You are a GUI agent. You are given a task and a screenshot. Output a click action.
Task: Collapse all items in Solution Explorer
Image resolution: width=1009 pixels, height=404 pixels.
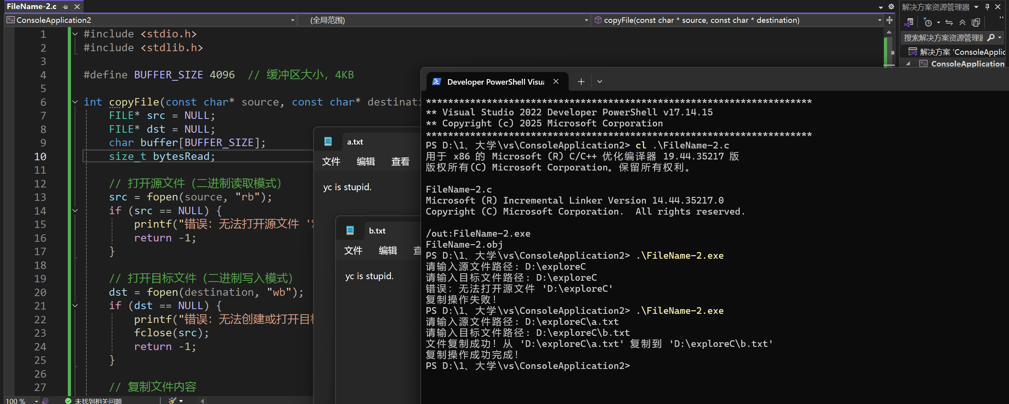click(x=962, y=22)
